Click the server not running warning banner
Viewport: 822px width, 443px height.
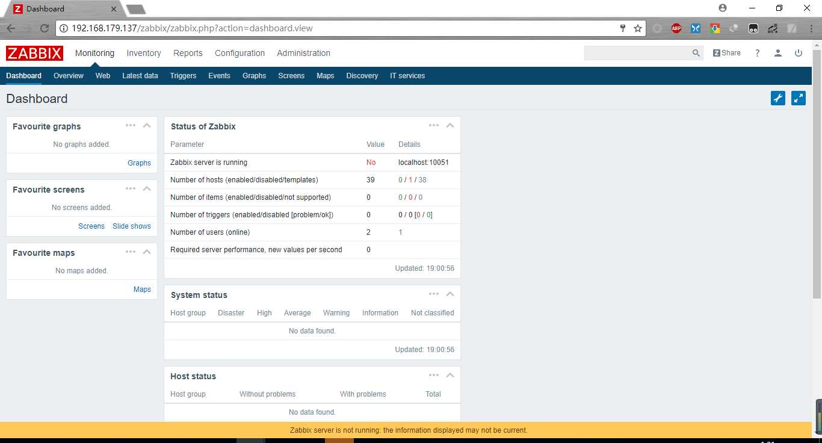pyautogui.click(x=406, y=430)
